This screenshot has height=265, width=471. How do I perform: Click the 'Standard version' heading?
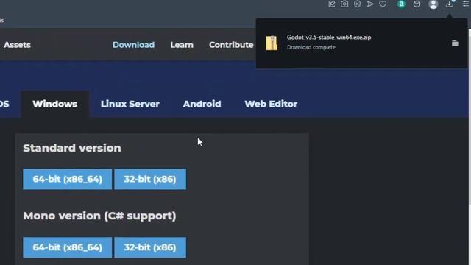coord(72,148)
